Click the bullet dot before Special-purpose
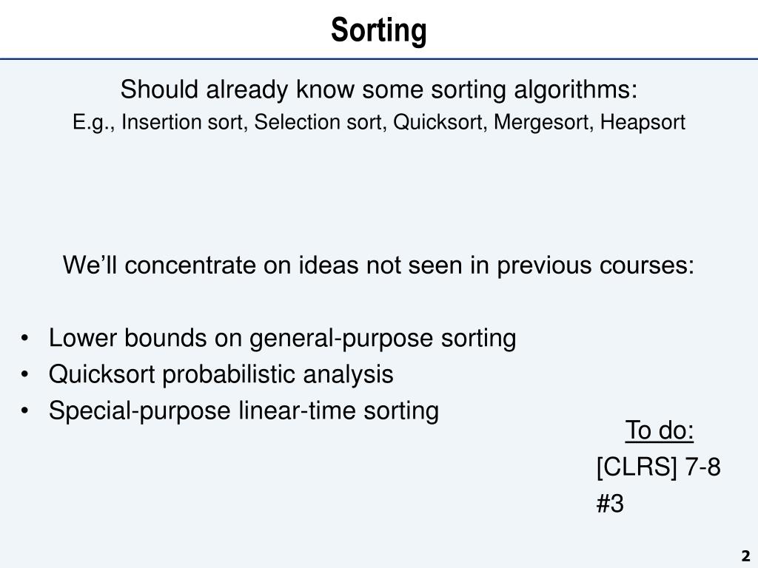The height and width of the screenshot is (568, 758). coord(25,411)
